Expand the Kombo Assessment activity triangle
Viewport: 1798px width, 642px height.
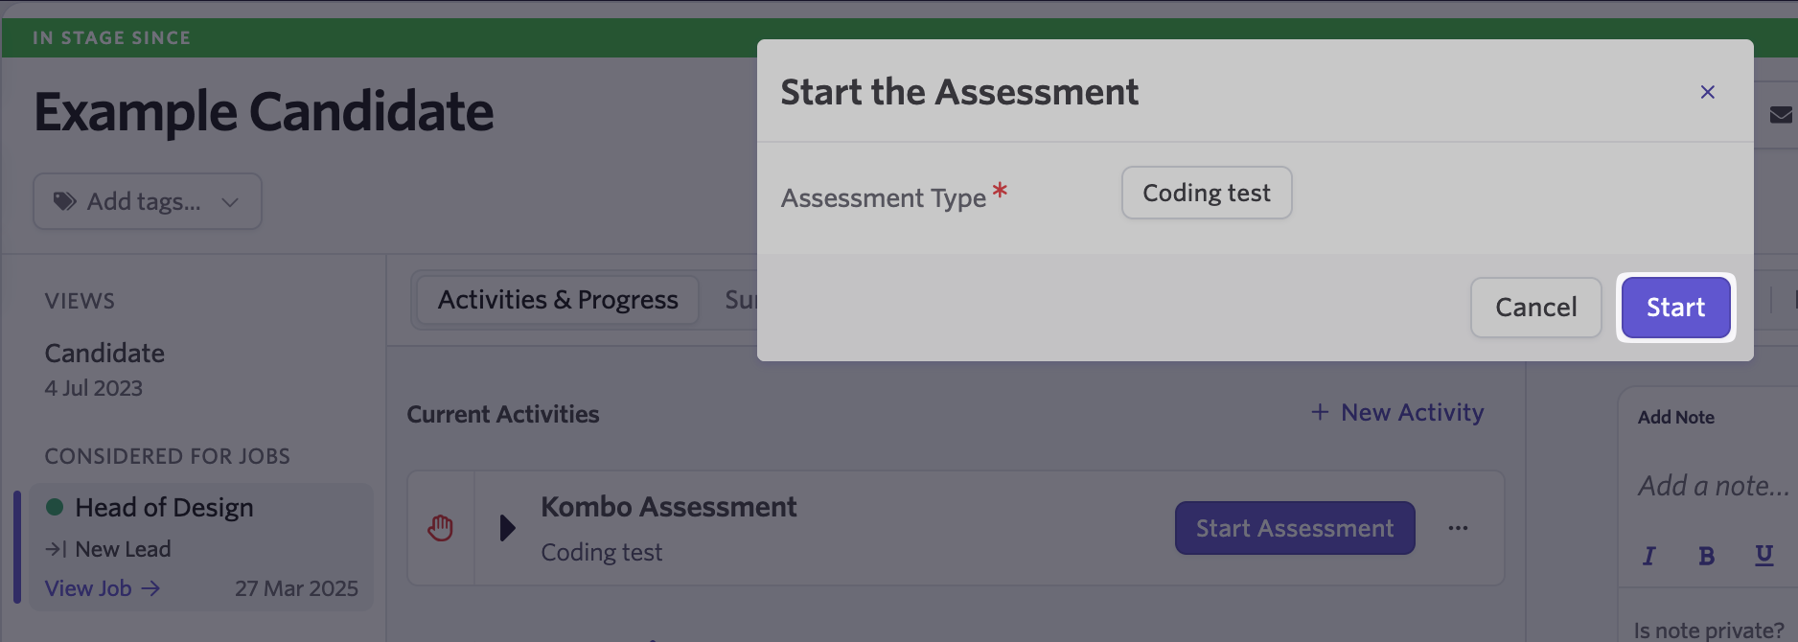(508, 528)
